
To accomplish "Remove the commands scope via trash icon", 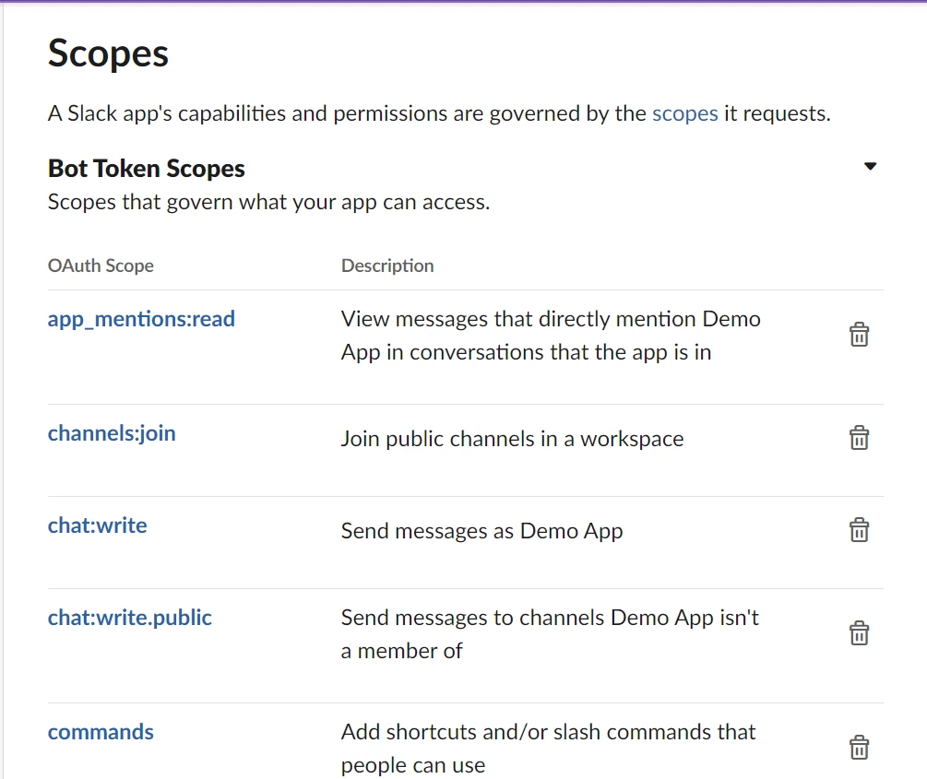I will (x=859, y=747).
